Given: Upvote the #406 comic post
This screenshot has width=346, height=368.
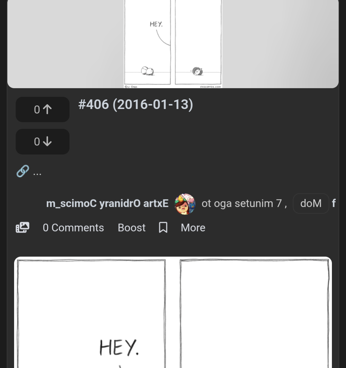Looking at the screenshot, I should pos(43,110).
